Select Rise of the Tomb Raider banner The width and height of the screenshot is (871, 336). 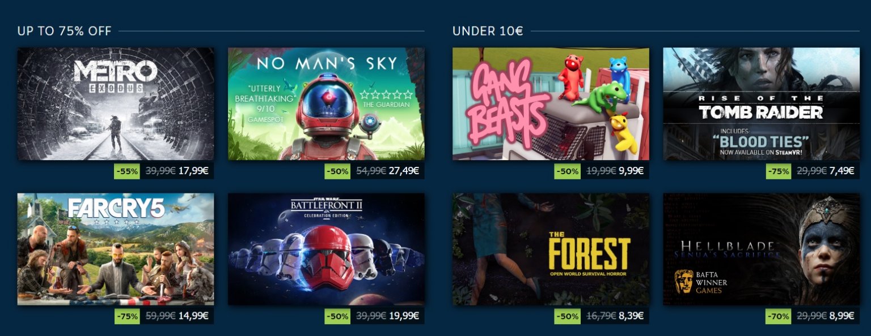click(x=762, y=104)
